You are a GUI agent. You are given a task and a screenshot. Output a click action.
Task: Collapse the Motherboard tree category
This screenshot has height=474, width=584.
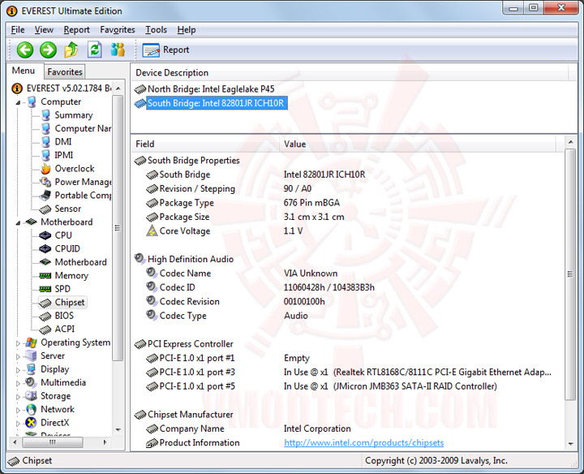(x=18, y=222)
